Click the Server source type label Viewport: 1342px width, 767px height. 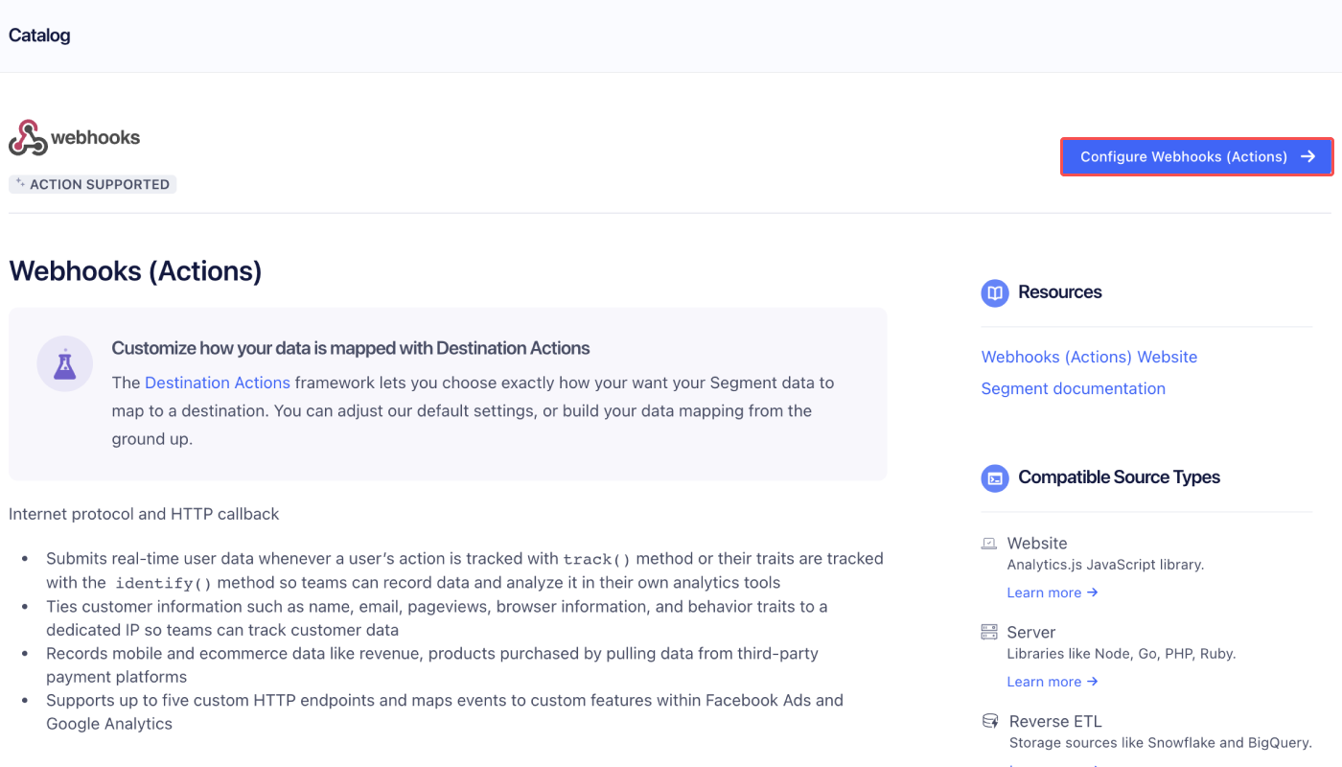pyautogui.click(x=1031, y=633)
